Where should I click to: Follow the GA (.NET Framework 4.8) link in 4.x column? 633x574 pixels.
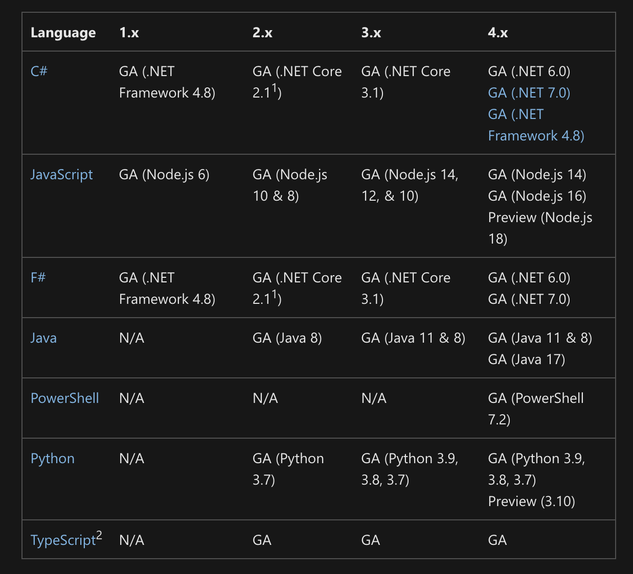(x=536, y=125)
